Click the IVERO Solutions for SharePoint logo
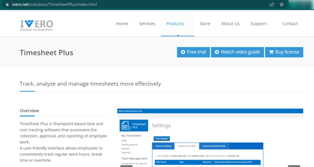 36,25
